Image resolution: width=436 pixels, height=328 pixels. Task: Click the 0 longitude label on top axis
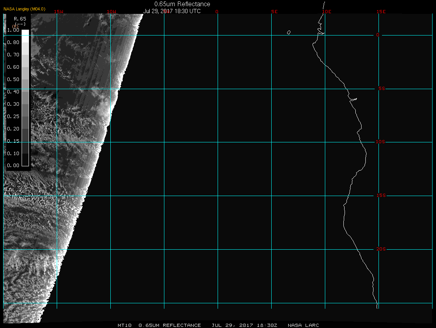217,12
